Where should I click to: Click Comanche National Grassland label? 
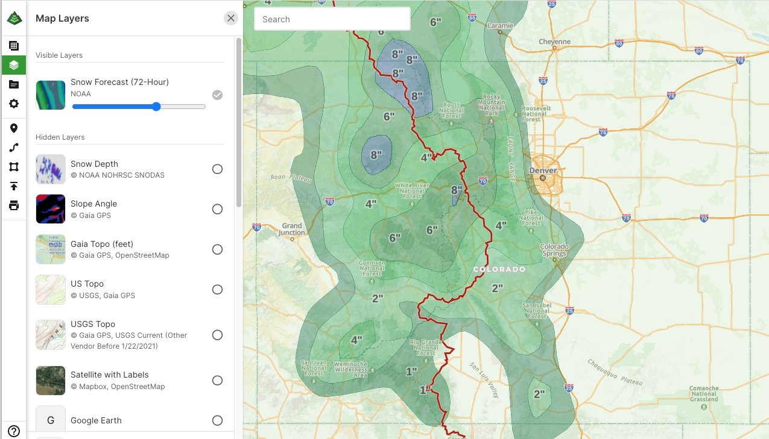click(704, 394)
